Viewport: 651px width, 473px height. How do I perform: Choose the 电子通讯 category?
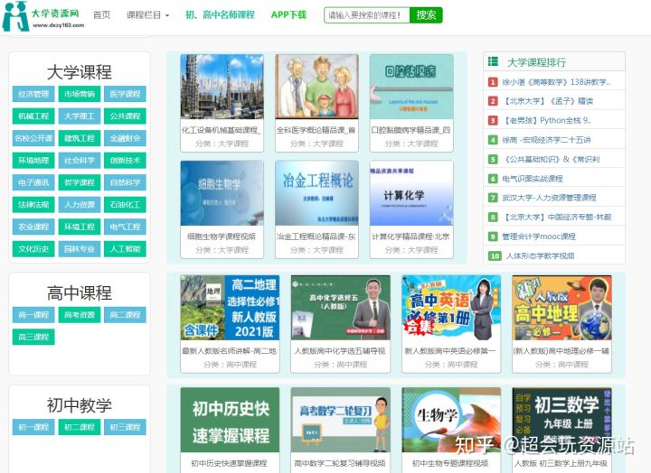[x=33, y=182]
